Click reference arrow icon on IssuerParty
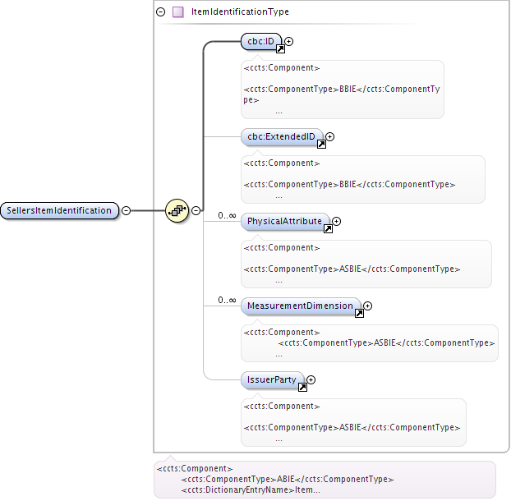 tap(302, 387)
